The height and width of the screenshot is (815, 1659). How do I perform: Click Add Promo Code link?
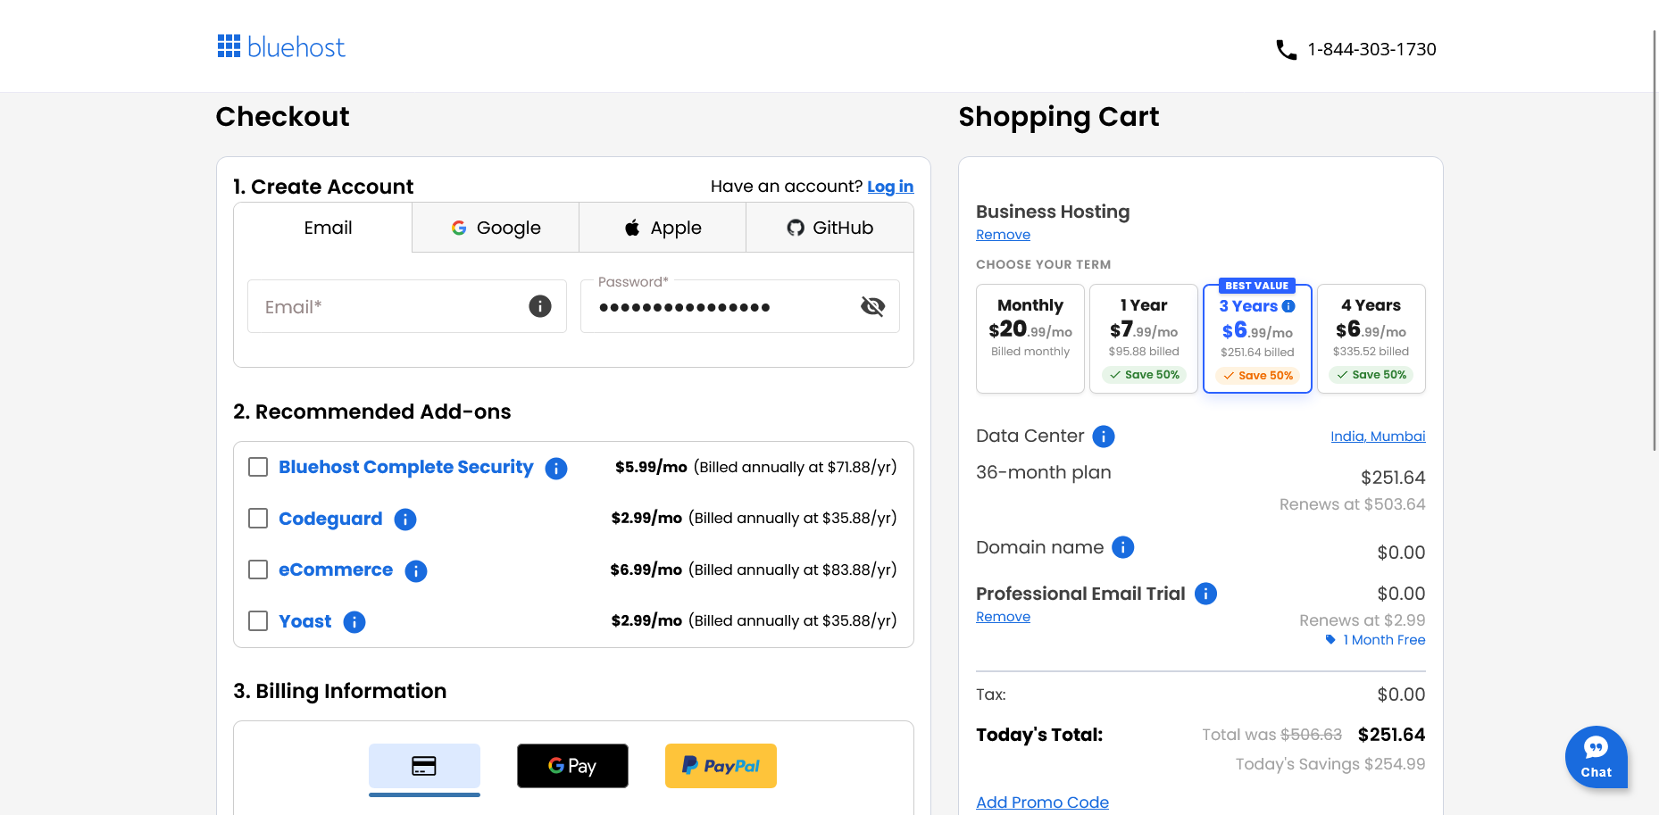1042,803
